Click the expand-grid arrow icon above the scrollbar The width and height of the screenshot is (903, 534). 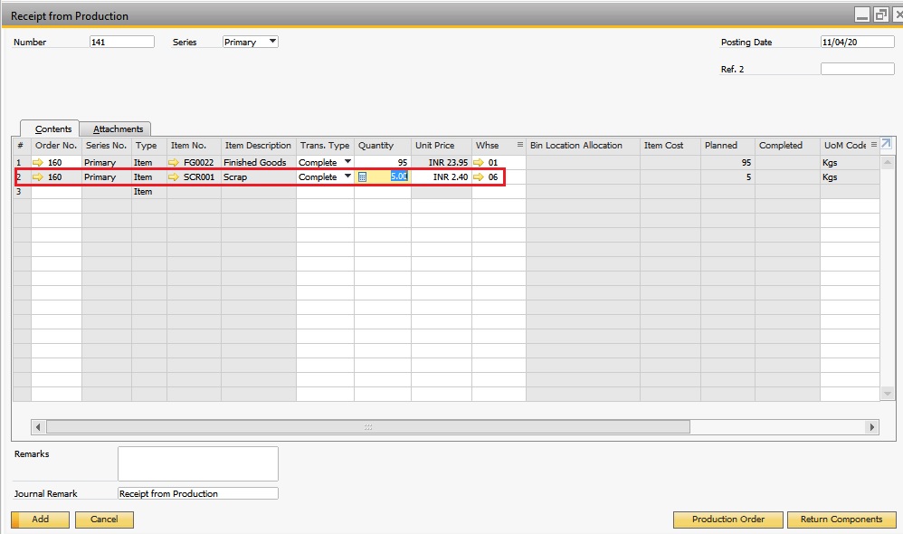[888, 145]
